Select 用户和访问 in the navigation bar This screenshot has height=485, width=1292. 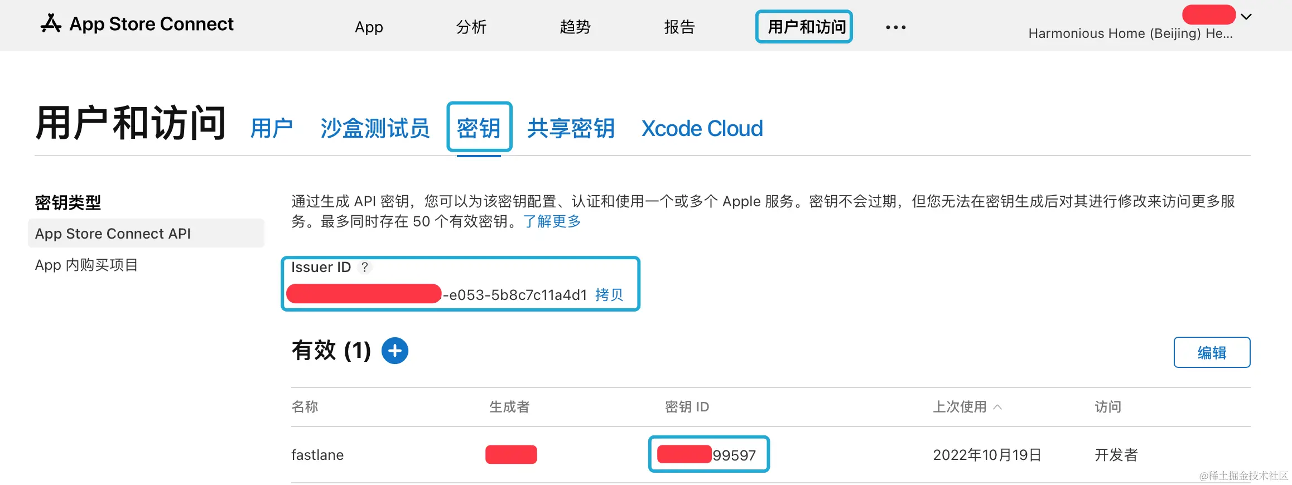[804, 27]
